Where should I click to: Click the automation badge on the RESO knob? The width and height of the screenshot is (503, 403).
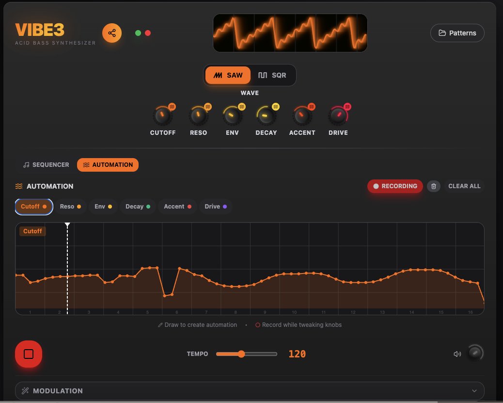[x=208, y=107]
